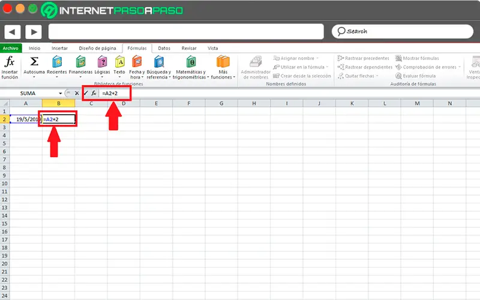
Task: Open the Fecha y hora functions icon
Action: point(137,62)
